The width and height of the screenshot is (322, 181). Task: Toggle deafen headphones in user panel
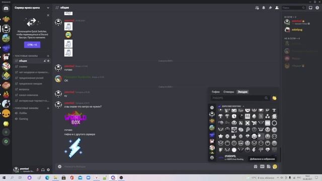(43, 170)
